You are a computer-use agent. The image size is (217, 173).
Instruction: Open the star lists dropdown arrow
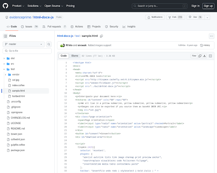(207, 17)
